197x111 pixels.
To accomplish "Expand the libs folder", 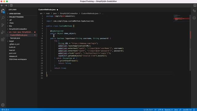I will (10, 26).
